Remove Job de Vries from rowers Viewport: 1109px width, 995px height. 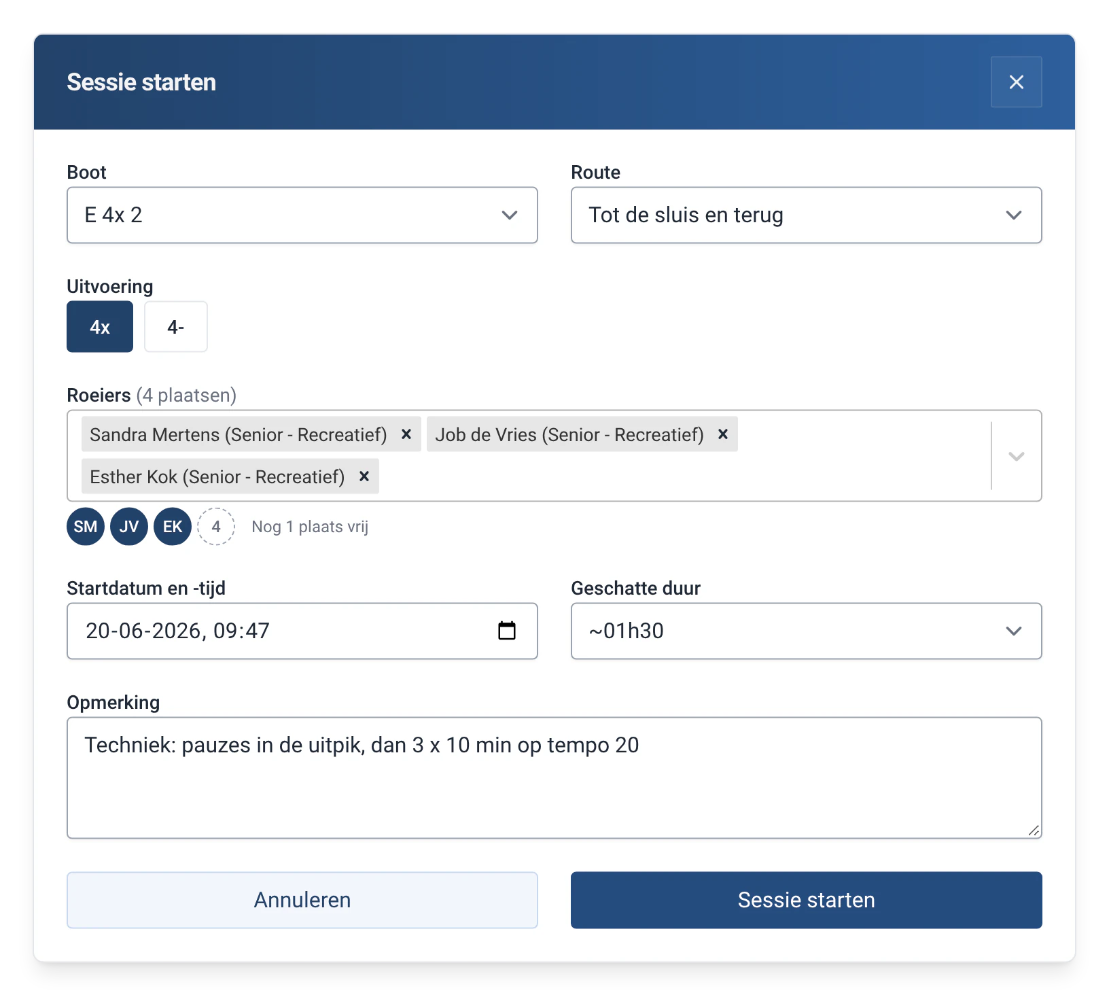pos(723,434)
